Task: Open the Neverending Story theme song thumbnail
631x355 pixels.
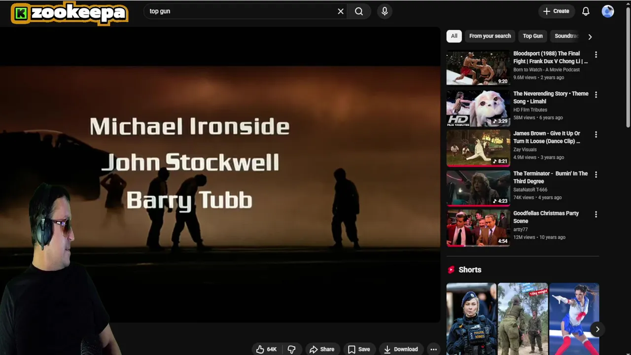Action: [x=478, y=108]
